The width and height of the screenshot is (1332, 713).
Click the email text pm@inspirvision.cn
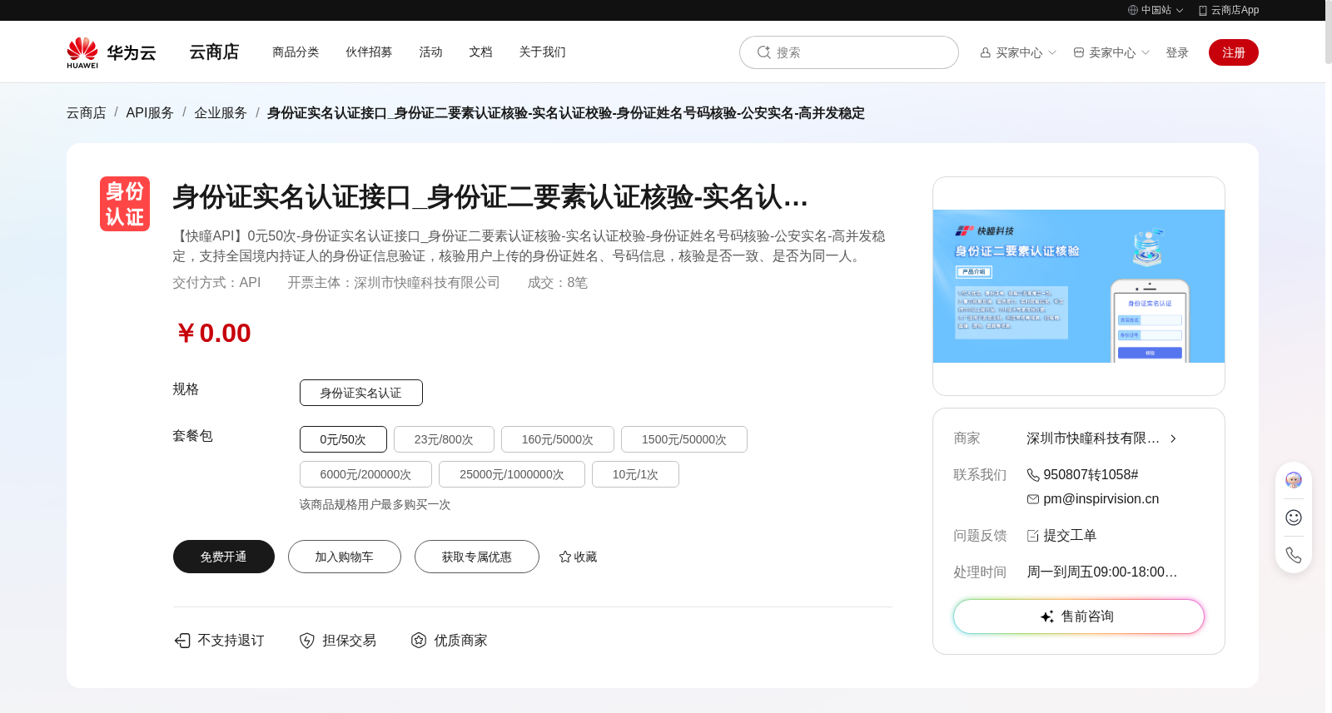[1101, 499]
